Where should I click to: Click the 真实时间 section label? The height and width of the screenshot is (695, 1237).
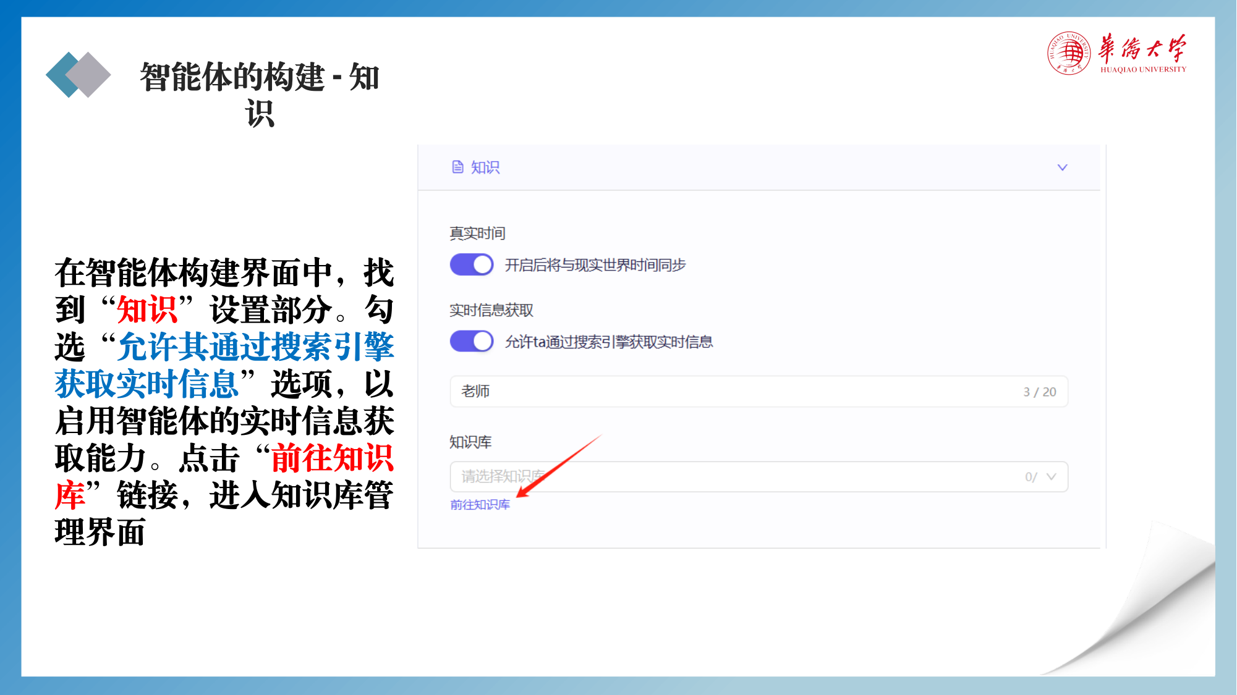tap(477, 234)
